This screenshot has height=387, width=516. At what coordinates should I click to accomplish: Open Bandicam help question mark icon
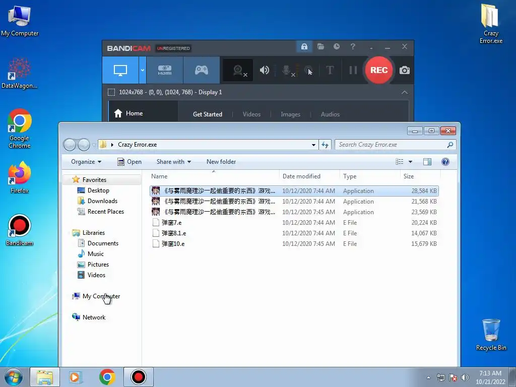coord(353,46)
